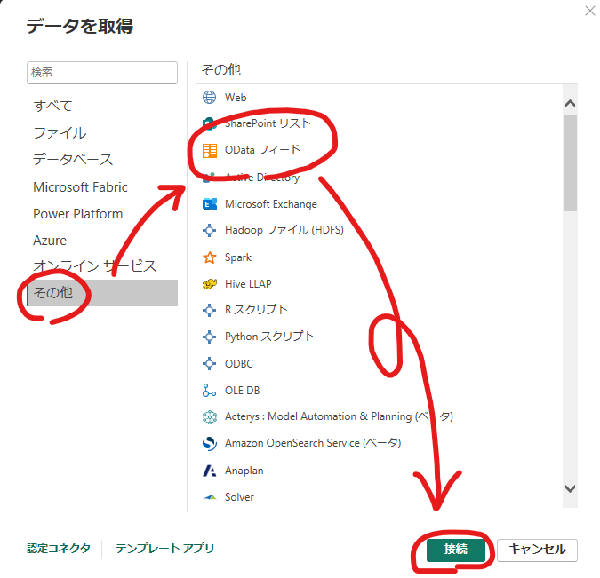
Task: Select the データベース category
Action: 73,160
